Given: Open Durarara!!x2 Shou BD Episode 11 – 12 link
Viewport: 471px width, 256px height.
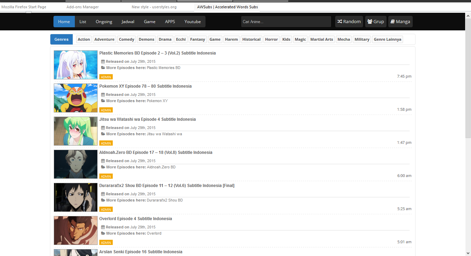Looking at the screenshot, I should pos(167,186).
